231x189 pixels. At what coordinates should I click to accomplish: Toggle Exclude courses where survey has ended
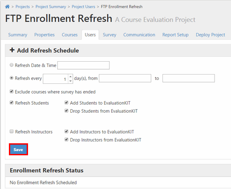(12, 91)
